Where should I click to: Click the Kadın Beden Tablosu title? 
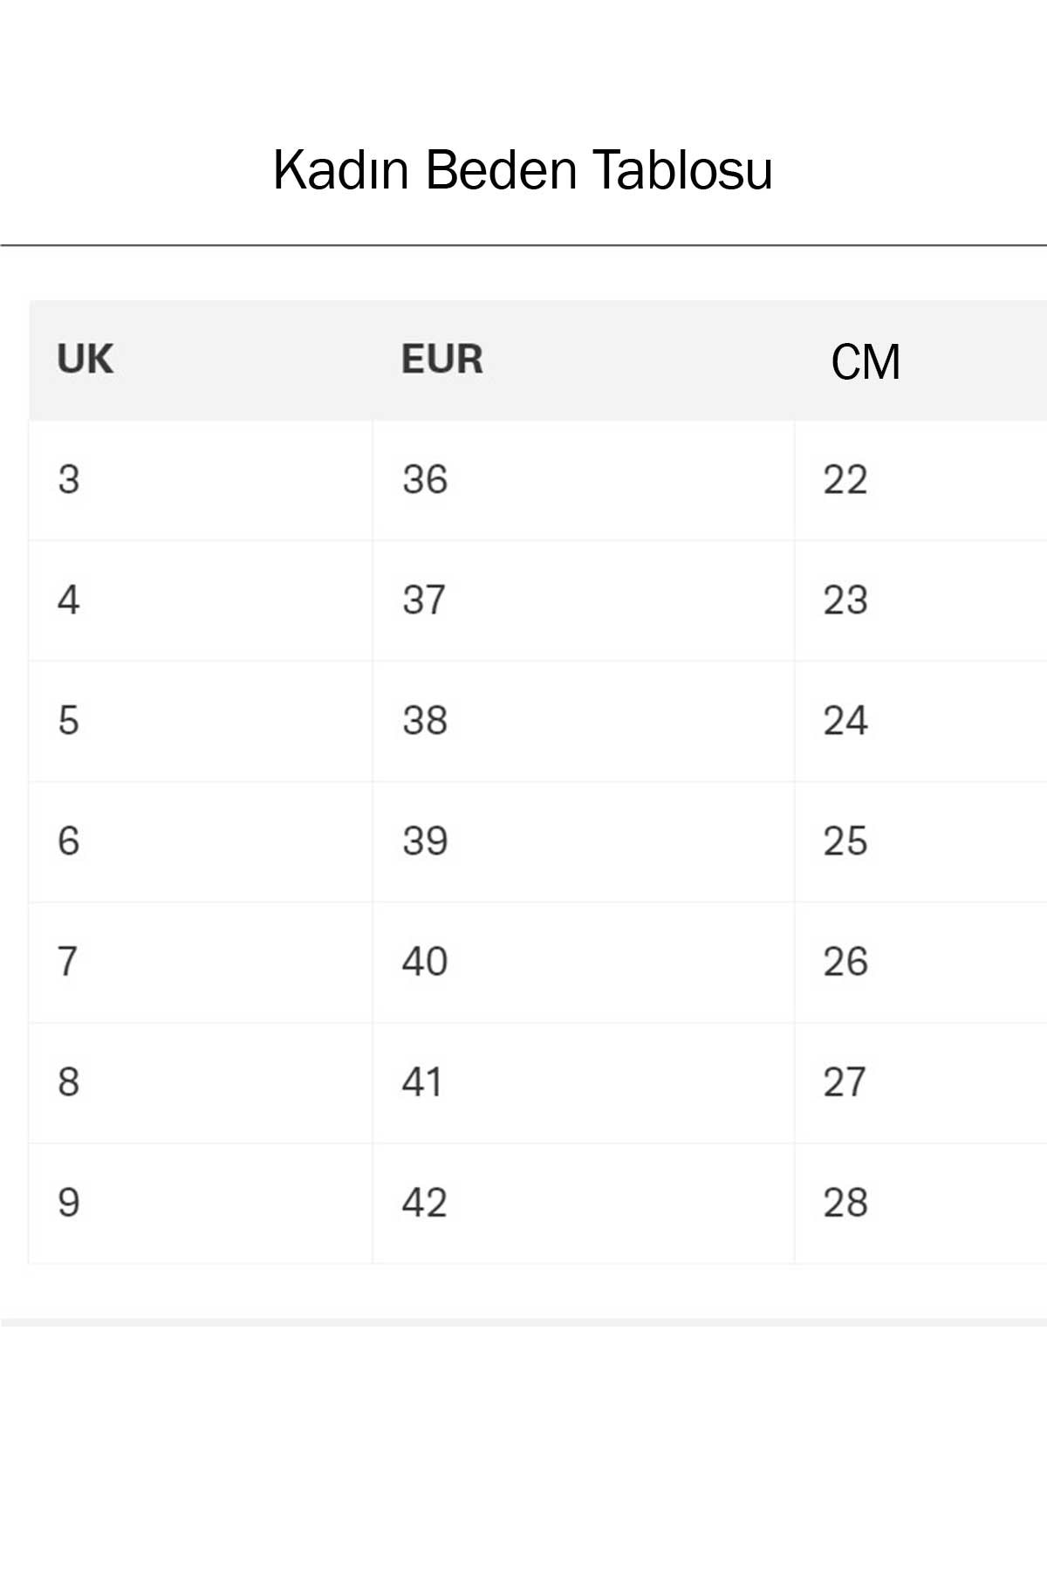point(523,169)
